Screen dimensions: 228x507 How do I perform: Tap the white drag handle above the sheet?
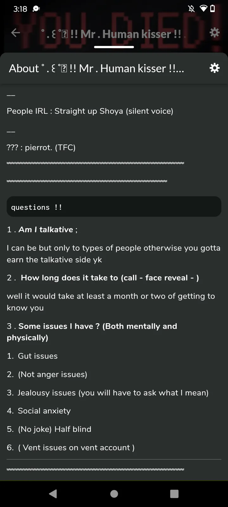114,47
